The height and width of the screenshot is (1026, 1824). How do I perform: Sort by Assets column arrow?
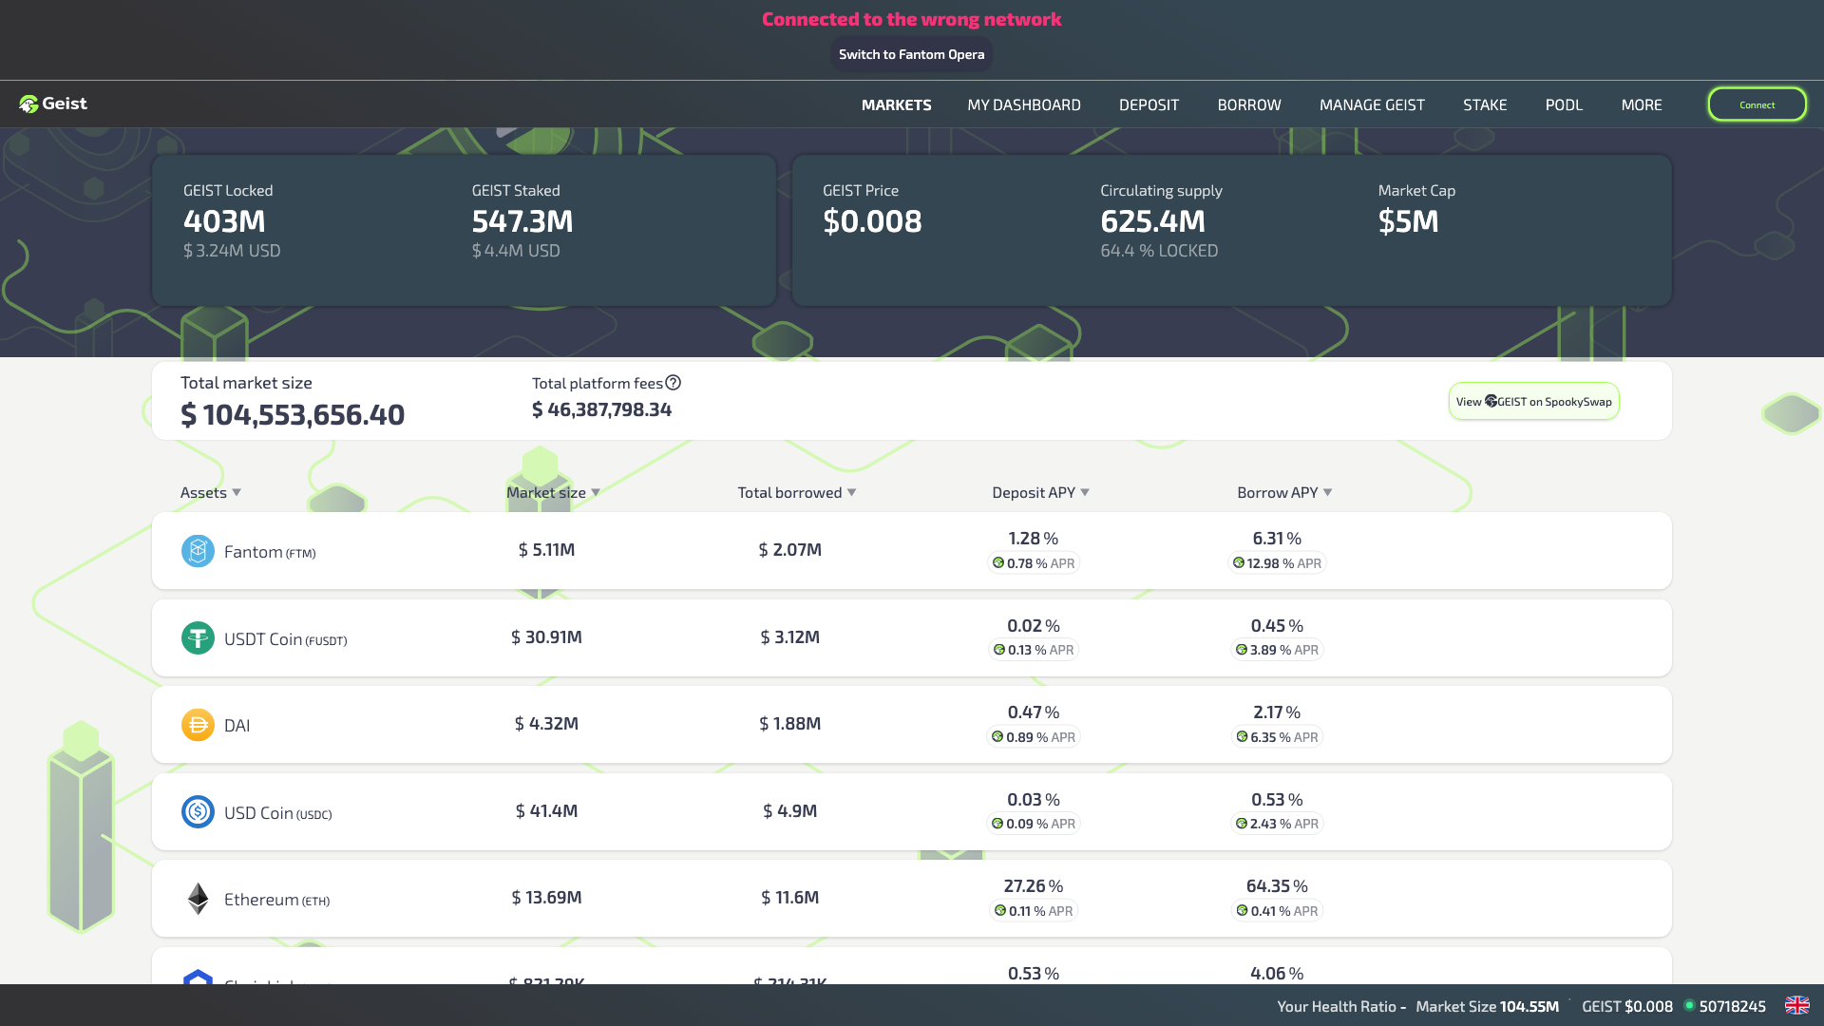tap(237, 492)
